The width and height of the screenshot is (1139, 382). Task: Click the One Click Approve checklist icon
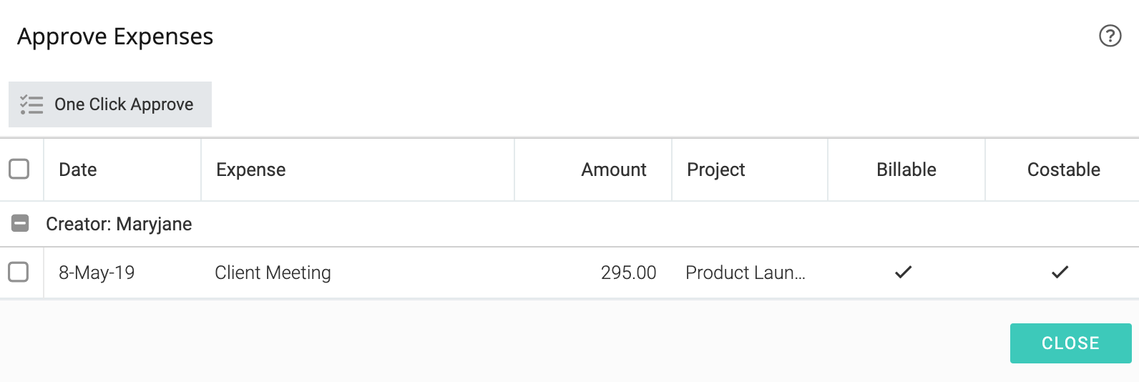click(31, 104)
